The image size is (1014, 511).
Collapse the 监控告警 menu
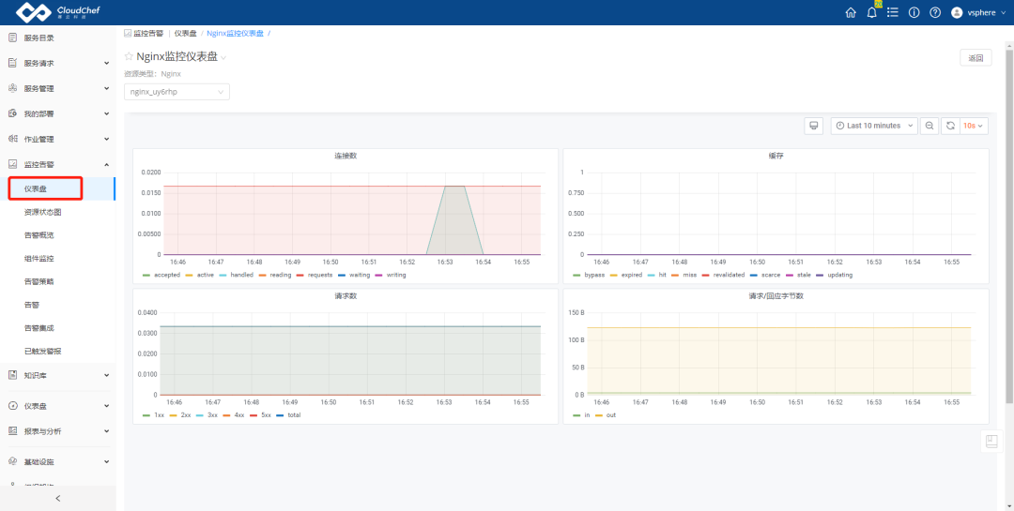pyautogui.click(x=107, y=164)
